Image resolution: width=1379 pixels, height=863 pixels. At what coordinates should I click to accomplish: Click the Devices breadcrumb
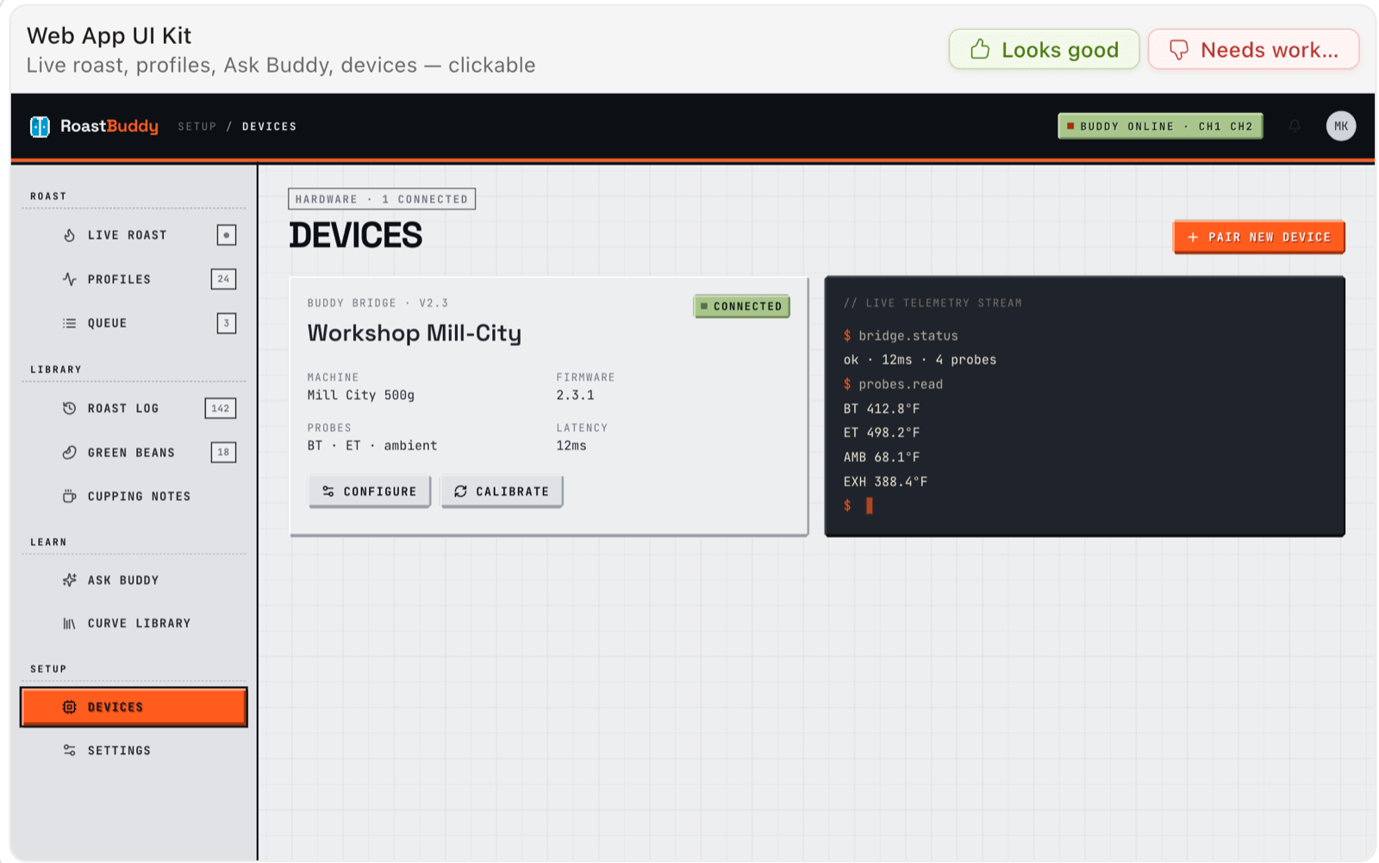(269, 127)
